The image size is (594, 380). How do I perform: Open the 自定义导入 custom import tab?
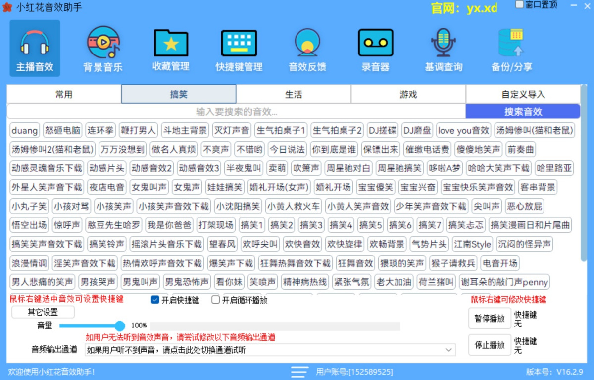pos(523,94)
